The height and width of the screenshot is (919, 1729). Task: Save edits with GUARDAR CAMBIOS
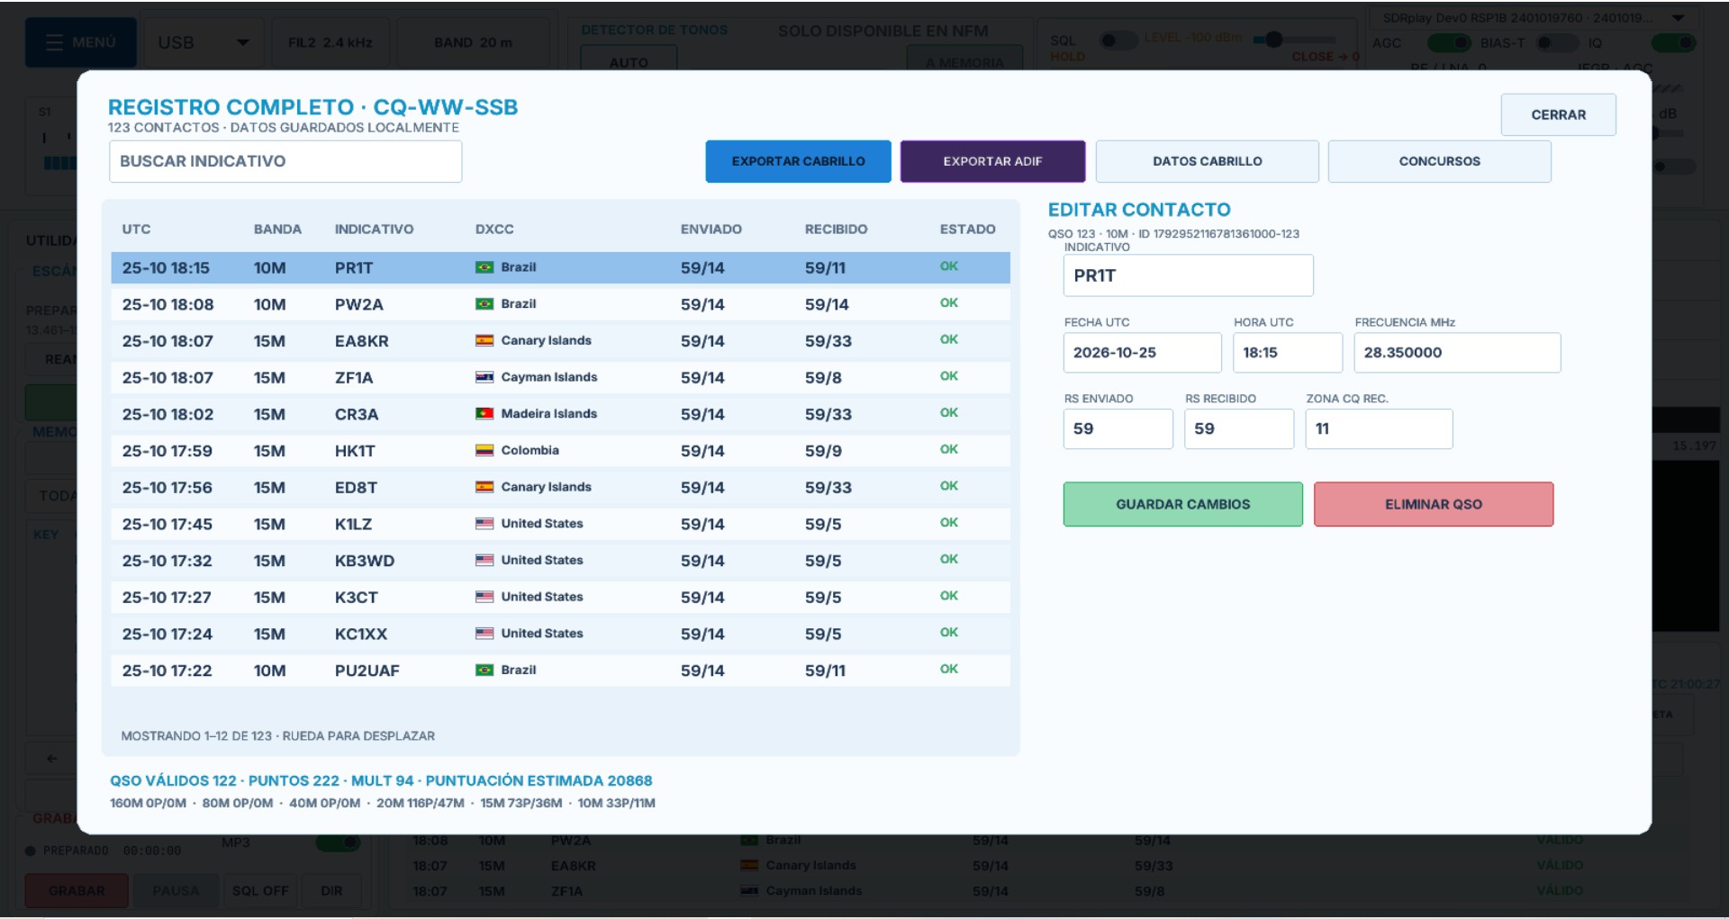(x=1182, y=504)
